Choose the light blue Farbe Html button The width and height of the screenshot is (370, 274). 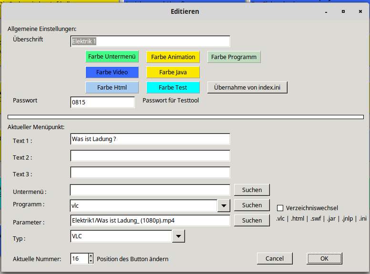point(112,87)
